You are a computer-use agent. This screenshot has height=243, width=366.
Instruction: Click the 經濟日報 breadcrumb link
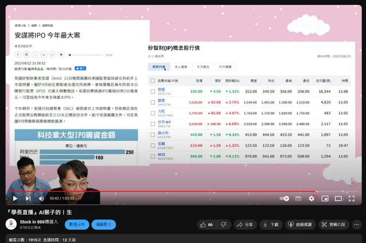point(20,25)
